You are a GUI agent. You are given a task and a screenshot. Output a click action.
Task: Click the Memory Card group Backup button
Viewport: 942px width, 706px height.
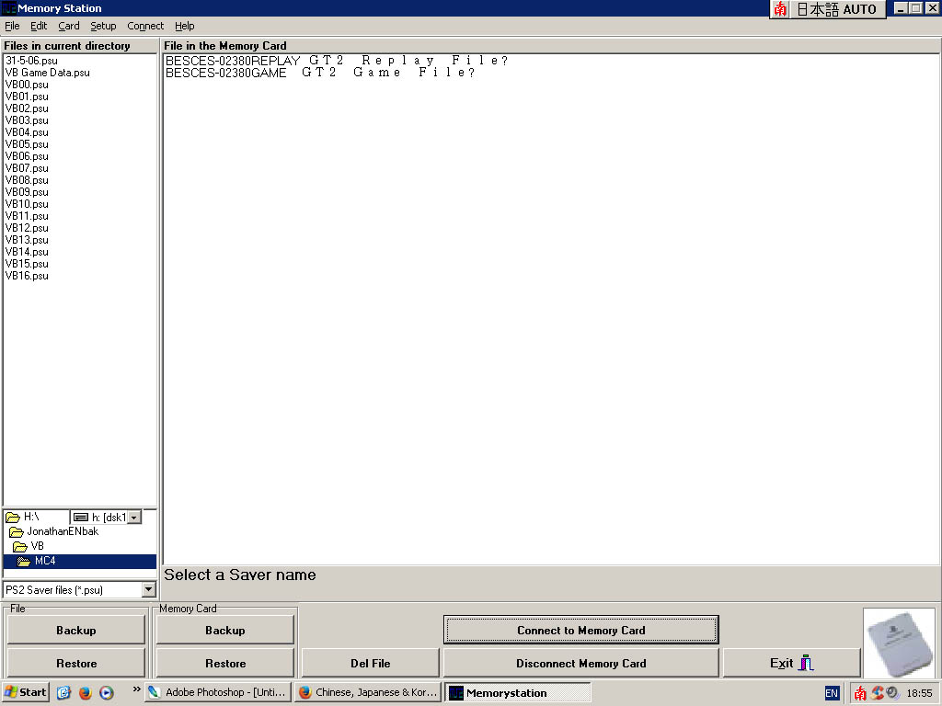(225, 631)
